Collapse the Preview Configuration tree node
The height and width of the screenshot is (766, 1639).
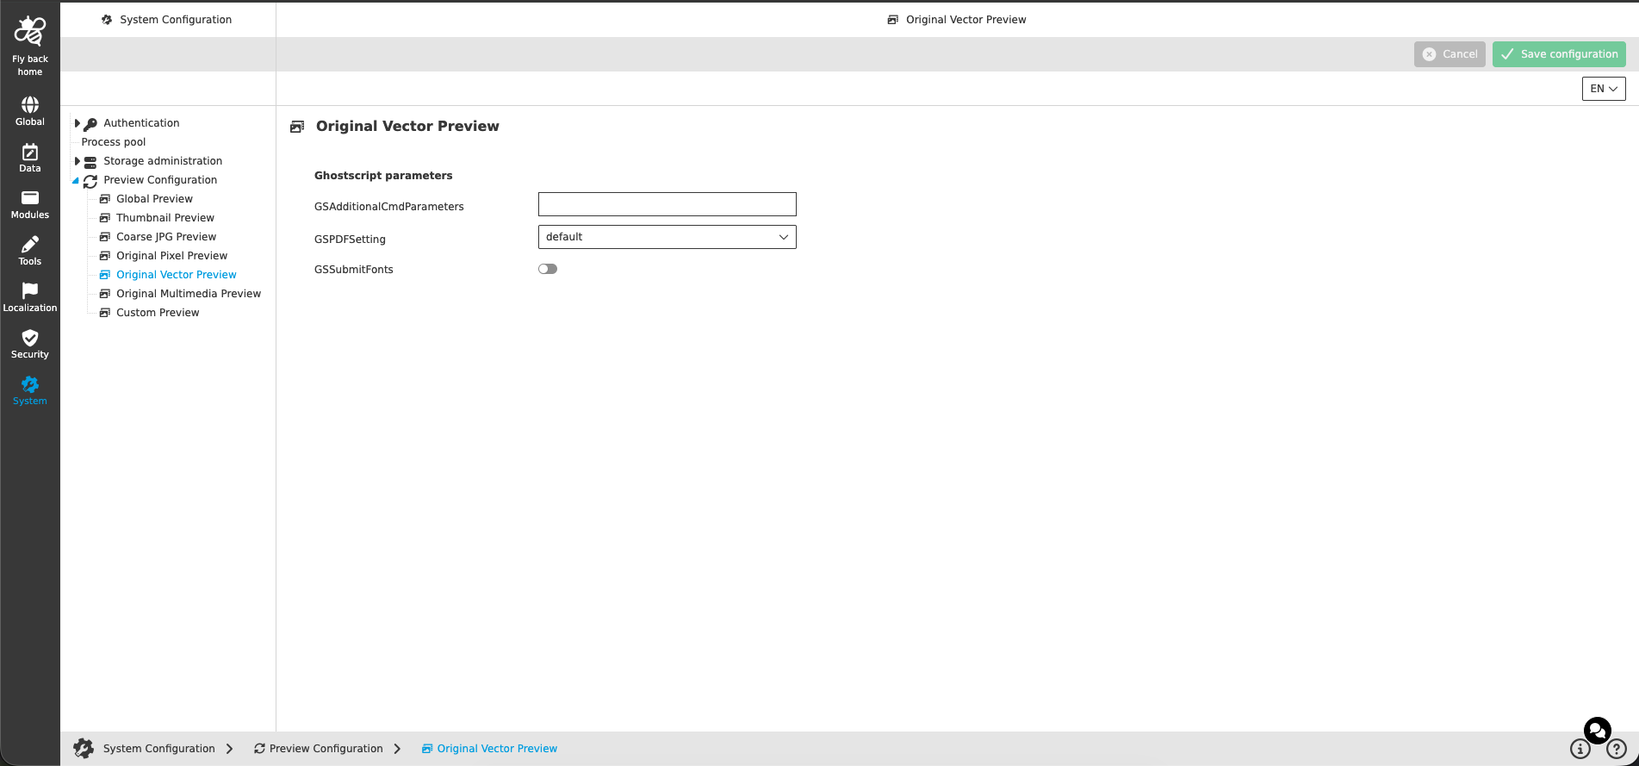coord(76,181)
